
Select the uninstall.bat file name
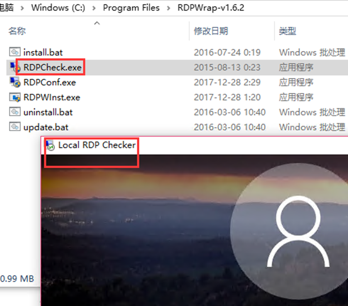click(48, 112)
